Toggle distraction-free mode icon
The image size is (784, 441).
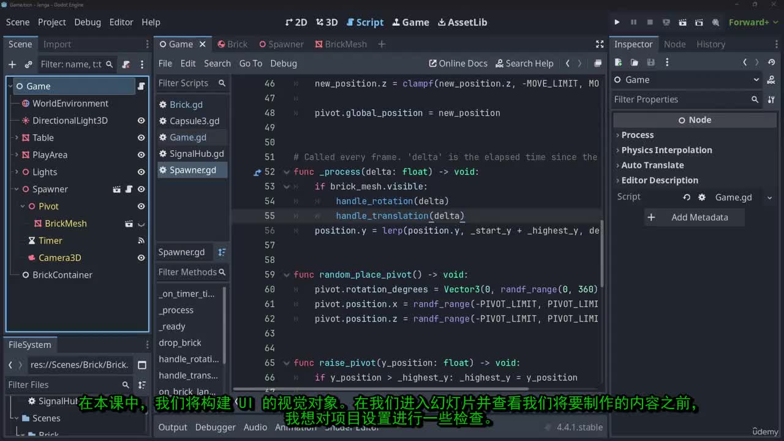600,44
